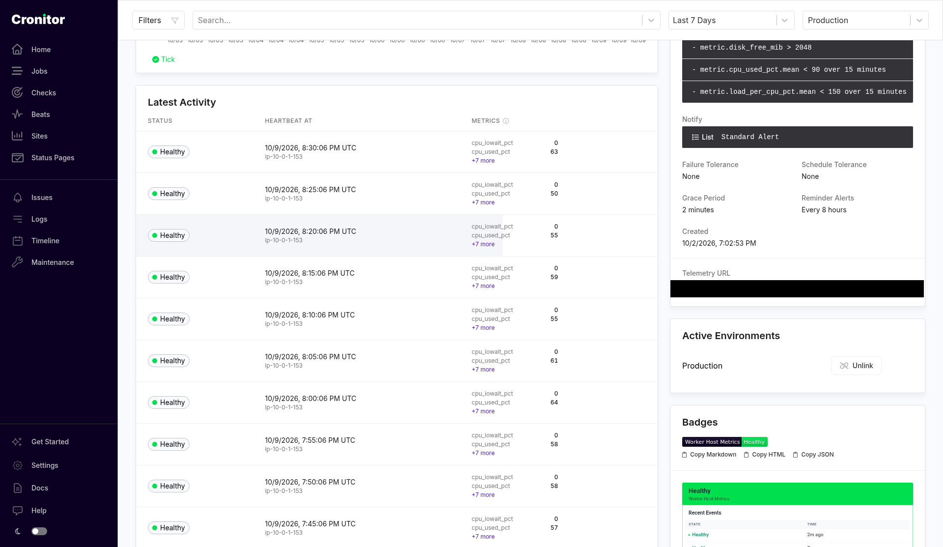The image size is (943, 547).
Task: Open the Settings menu item
Action: [x=45, y=465]
